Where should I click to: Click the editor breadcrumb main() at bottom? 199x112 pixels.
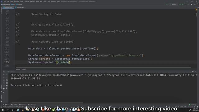point(24,69)
